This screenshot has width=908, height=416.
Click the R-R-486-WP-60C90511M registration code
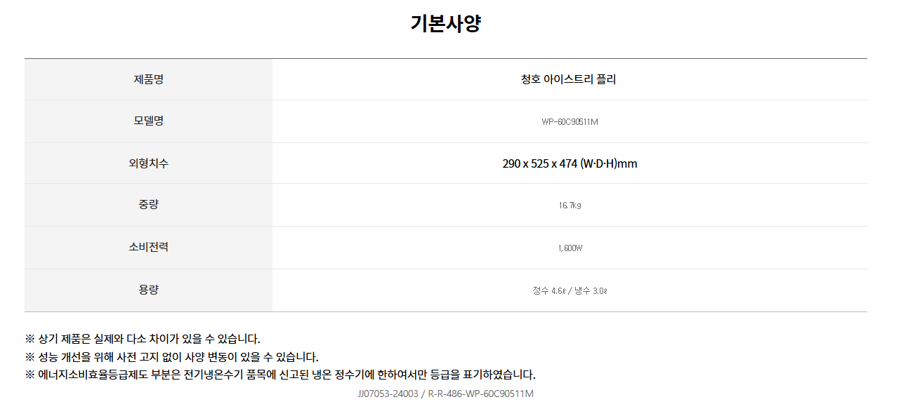coord(480,394)
